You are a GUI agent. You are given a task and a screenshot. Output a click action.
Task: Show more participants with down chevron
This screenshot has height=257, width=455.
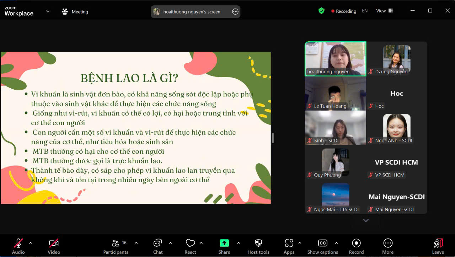[x=366, y=220]
